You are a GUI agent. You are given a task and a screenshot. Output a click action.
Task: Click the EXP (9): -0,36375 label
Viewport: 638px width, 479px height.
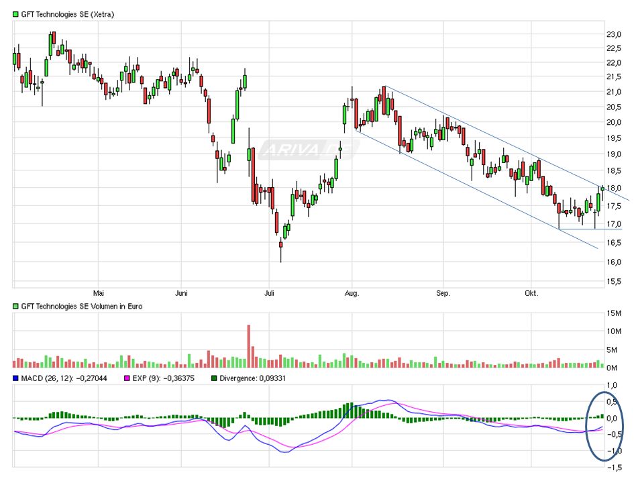(163, 378)
